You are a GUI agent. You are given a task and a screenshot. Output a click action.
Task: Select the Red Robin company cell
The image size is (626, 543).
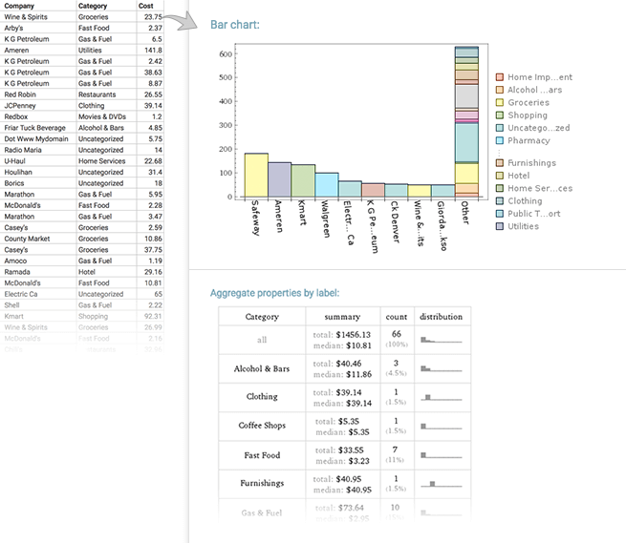coord(21,95)
